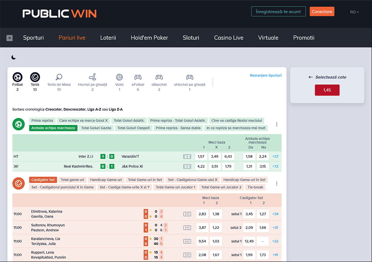372x262 pixels.
Task: Select the Volei sport icon
Action: coord(119,77)
